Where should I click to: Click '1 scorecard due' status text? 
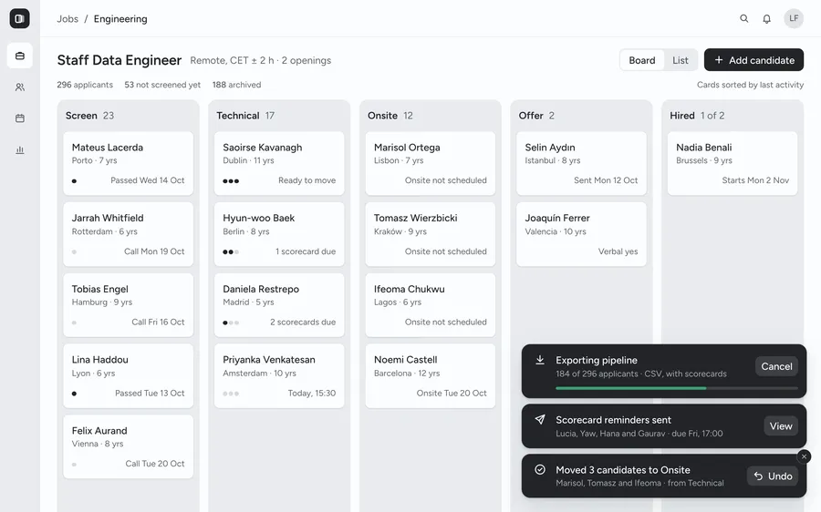[306, 251]
